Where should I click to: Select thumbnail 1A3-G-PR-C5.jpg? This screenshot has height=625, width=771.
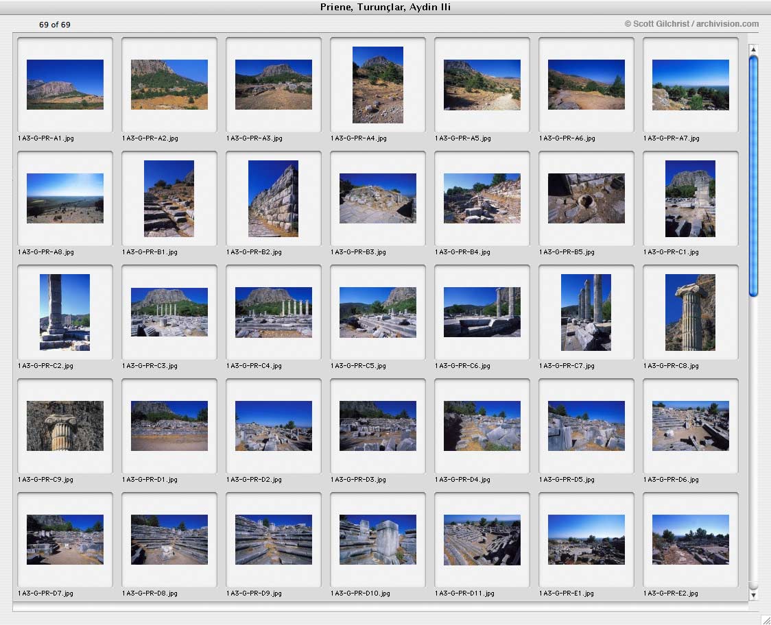pyautogui.click(x=378, y=312)
